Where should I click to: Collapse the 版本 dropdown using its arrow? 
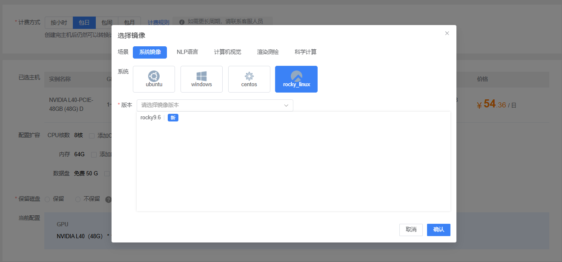[287, 105]
